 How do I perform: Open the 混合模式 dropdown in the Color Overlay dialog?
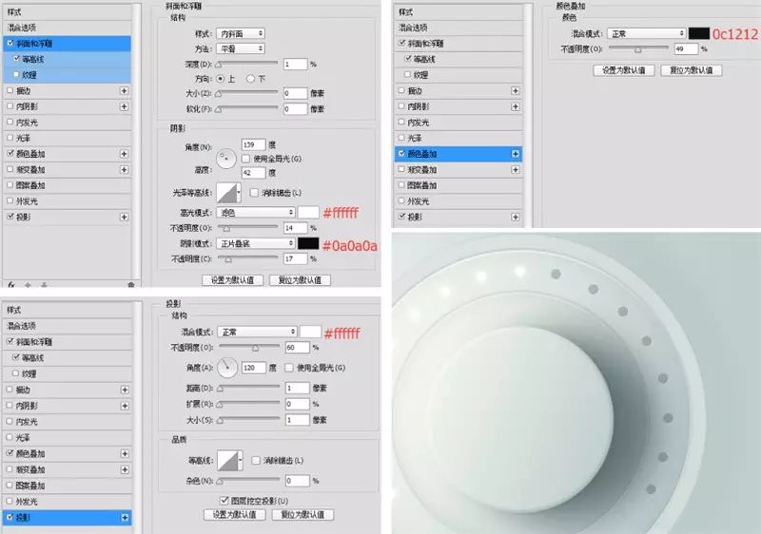tap(647, 33)
